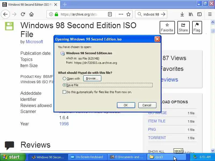
Task: Open the hamburger application menu
Action: tap(210, 14)
